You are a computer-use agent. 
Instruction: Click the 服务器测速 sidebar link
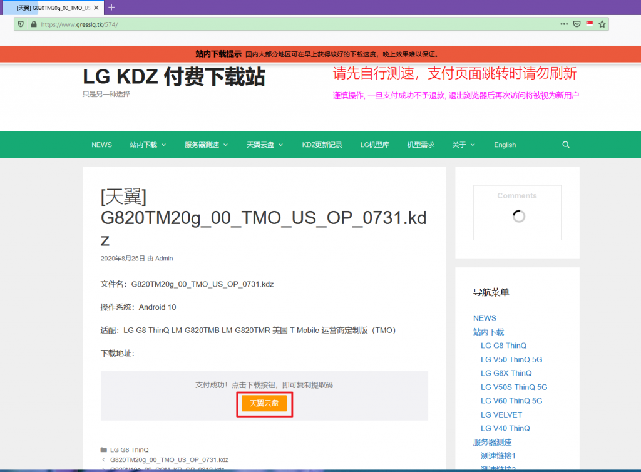click(x=492, y=442)
